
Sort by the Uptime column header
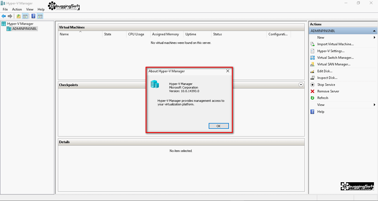197,34
